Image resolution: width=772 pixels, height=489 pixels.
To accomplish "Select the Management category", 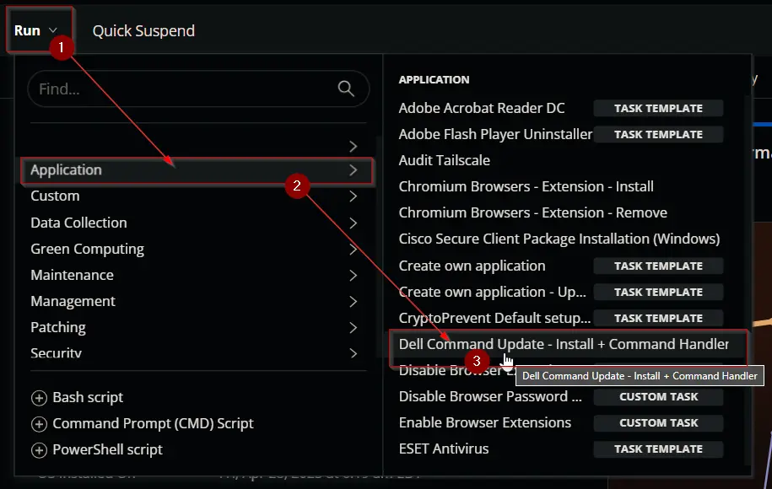I will click(195, 301).
